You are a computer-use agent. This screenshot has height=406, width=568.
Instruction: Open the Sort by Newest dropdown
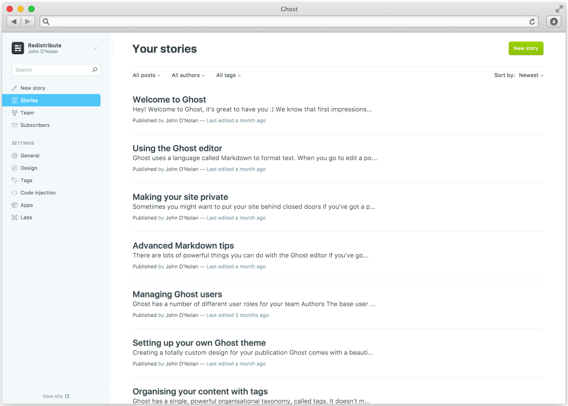point(531,75)
